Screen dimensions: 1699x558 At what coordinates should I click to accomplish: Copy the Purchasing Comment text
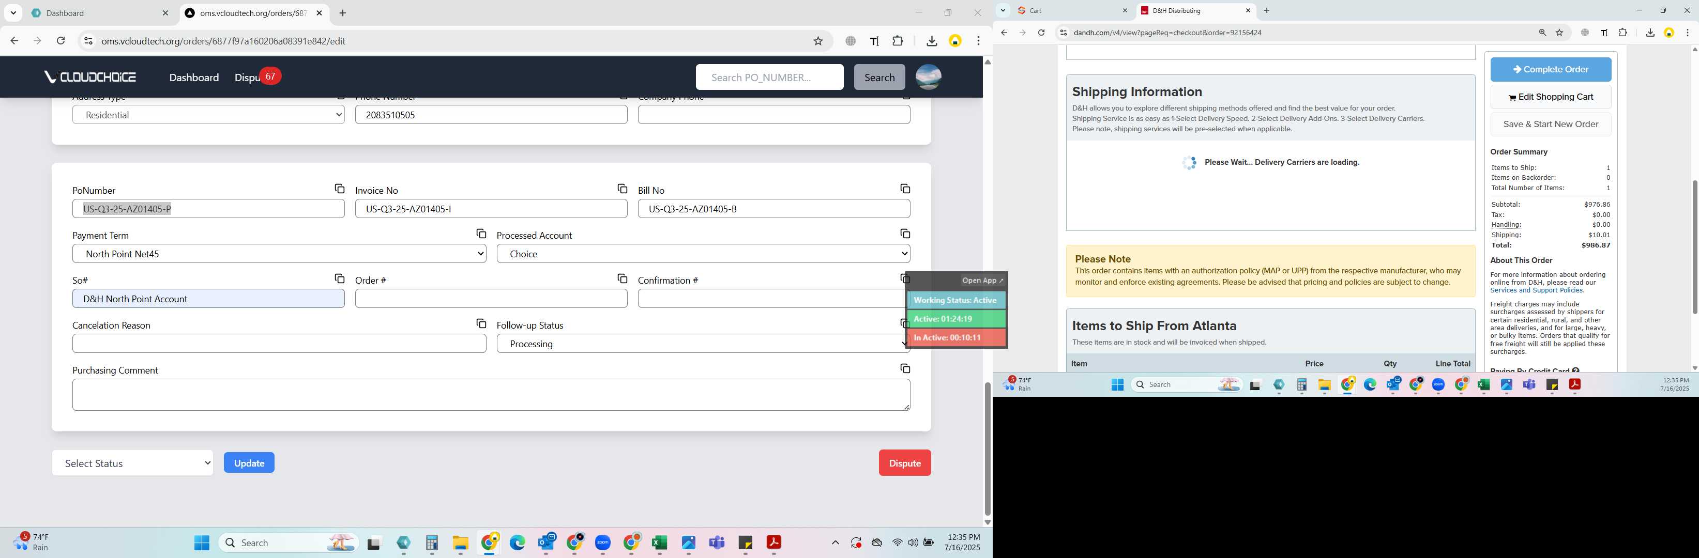905,368
